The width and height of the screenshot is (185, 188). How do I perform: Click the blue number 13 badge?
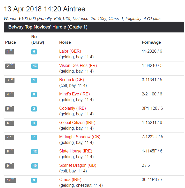pos(35,66)
